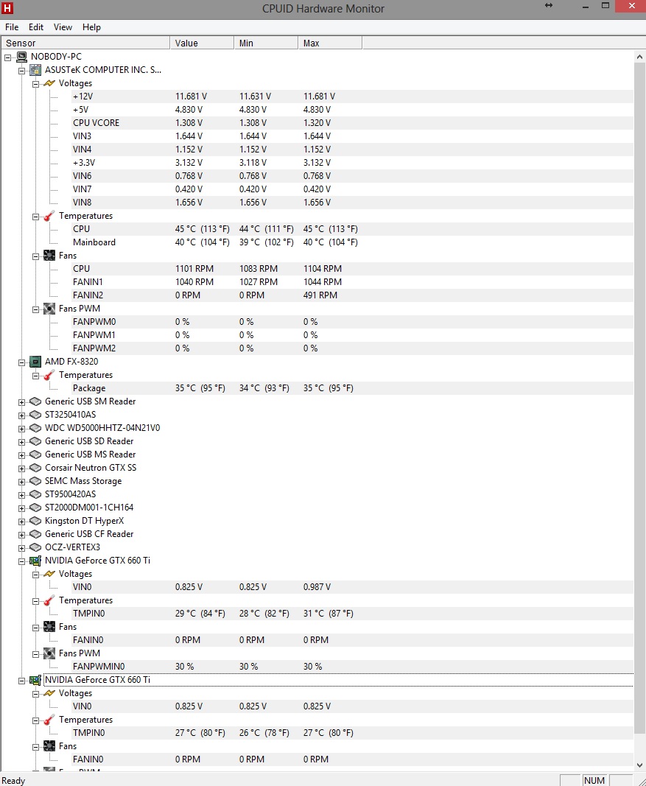
Task: Click the CPUID HWMonitor title bar logo
Action: [x=7, y=7]
